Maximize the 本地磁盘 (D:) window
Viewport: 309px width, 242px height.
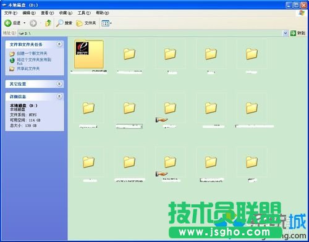tap(296, 5)
